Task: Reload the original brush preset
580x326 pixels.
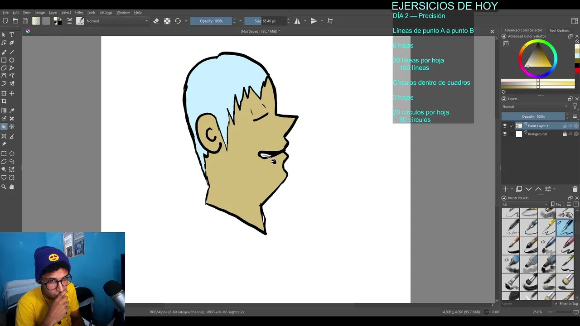Action: [178, 21]
